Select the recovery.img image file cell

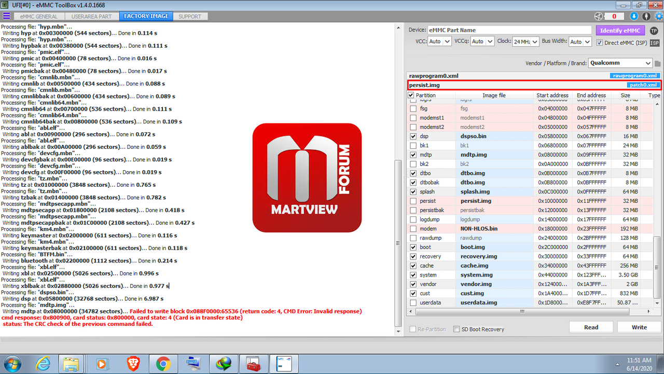tap(495, 257)
